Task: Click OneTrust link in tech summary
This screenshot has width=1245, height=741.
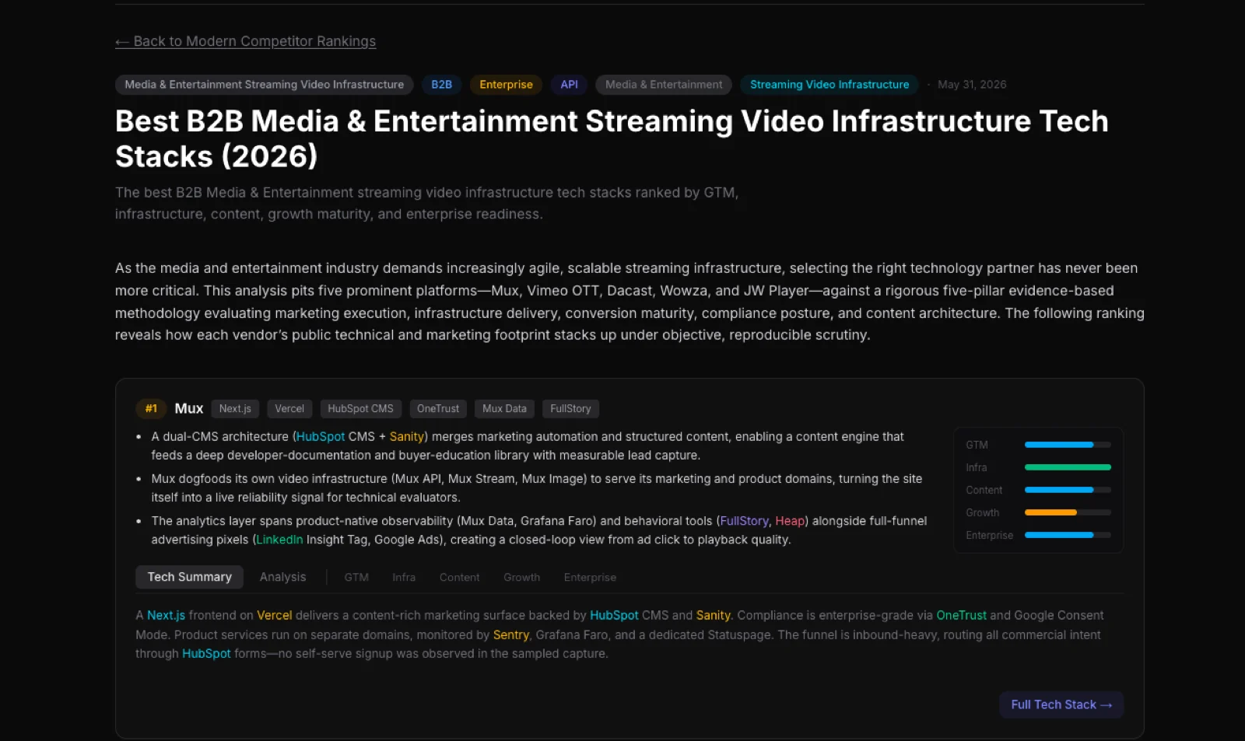Action: [961, 615]
